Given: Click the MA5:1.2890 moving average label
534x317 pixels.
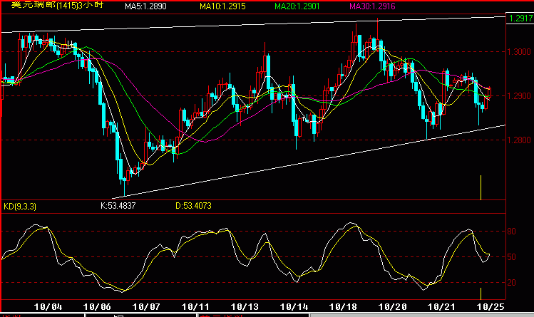Looking at the screenshot, I should pyautogui.click(x=145, y=6).
